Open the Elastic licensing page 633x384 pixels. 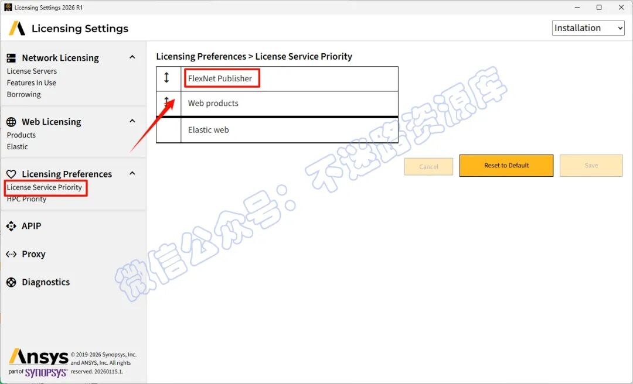(x=18, y=146)
